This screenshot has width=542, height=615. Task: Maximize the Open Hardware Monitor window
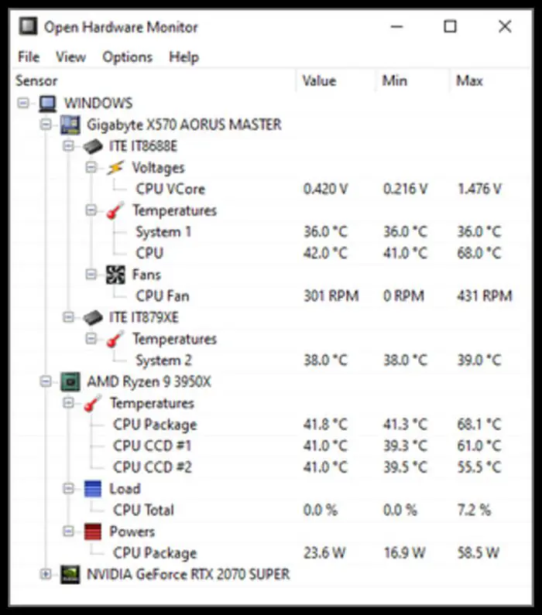(450, 26)
